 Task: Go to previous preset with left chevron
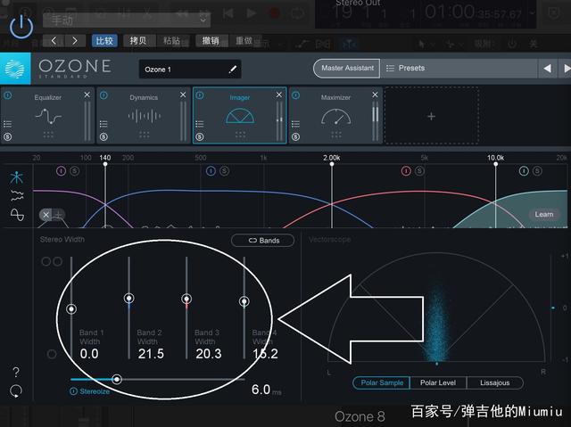coord(54,41)
